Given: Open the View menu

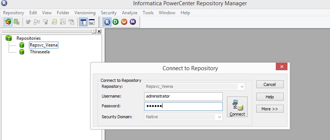Looking at the screenshot, I should point(47,13).
